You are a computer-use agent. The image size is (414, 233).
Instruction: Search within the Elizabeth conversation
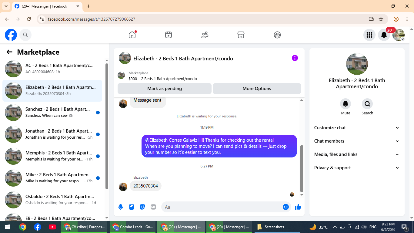(367, 104)
